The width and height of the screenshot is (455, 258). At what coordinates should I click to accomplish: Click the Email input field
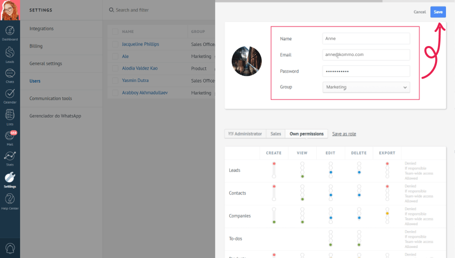(366, 54)
